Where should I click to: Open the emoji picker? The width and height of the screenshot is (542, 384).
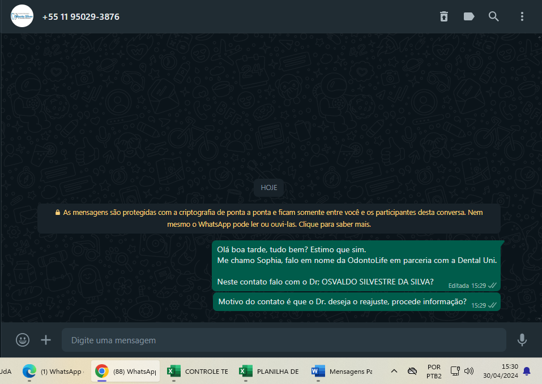[x=23, y=340]
